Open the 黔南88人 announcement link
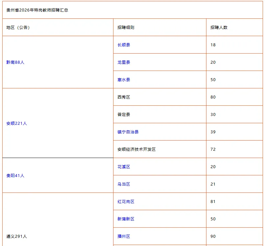 point(15,62)
